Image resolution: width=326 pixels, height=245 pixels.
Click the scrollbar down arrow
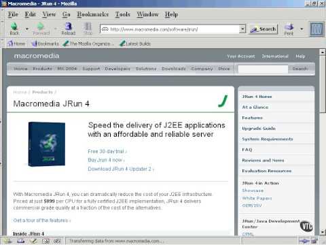[323, 232]
